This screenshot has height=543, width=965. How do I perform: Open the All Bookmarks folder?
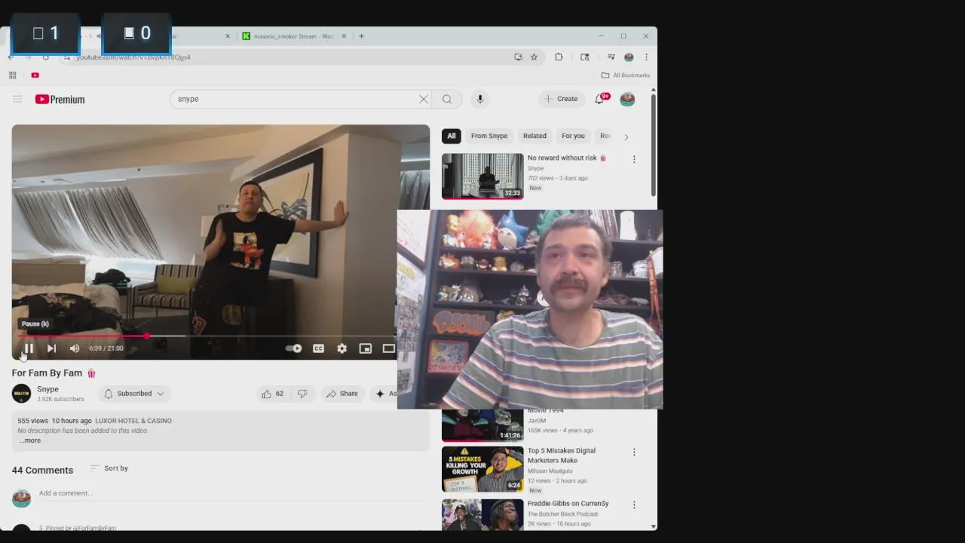[x=626, y=75]
